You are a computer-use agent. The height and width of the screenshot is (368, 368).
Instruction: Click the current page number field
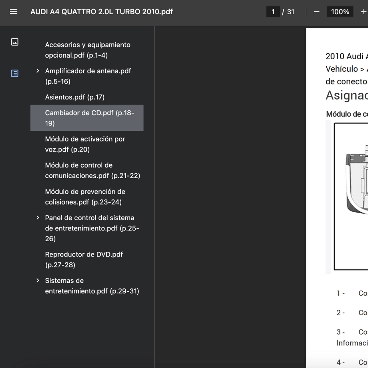[273, 12]
